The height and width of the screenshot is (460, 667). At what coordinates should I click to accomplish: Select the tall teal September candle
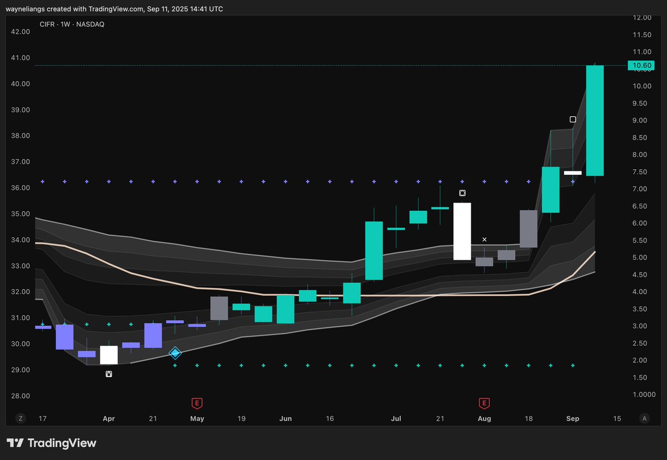click(595, 120)
